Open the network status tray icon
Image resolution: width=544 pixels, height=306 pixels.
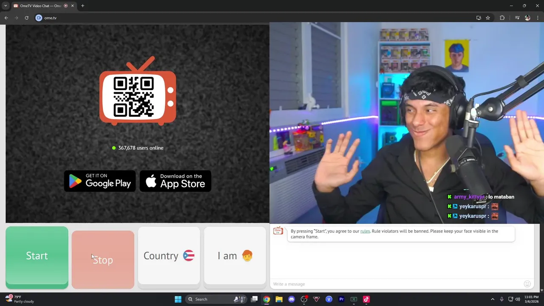click(510, 299)
